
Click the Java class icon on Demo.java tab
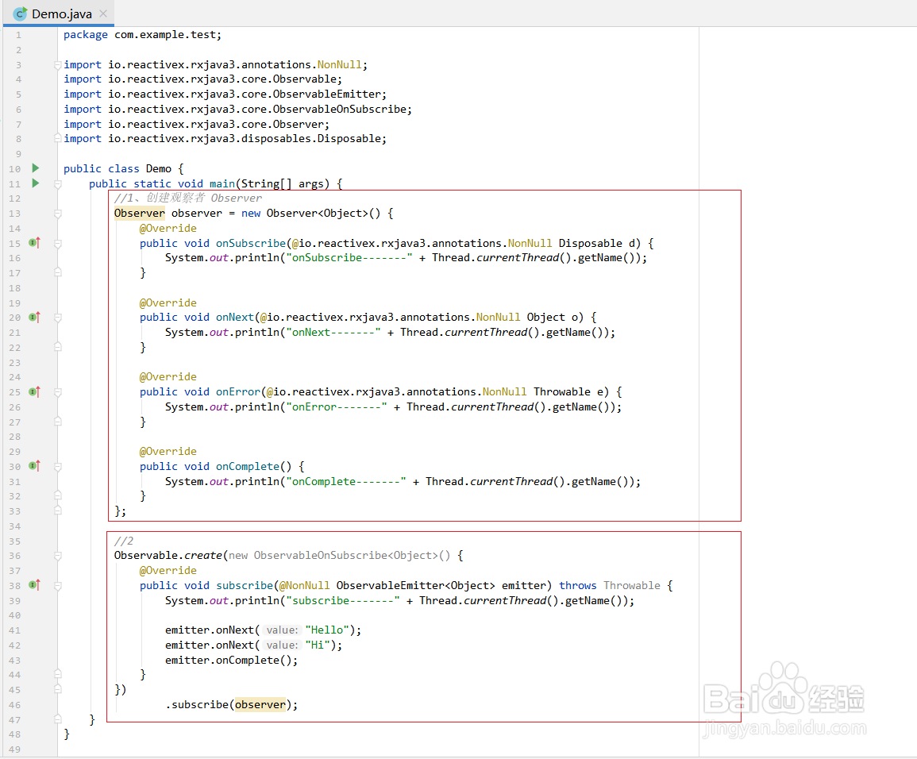20,13
